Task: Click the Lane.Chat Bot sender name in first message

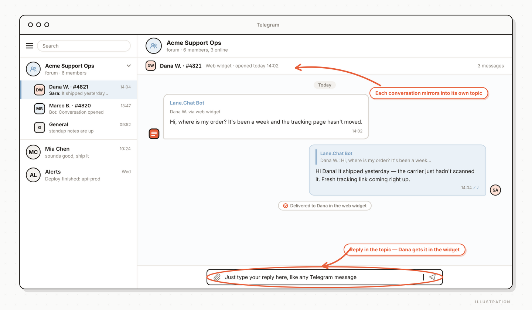Action: coord(187,103)
